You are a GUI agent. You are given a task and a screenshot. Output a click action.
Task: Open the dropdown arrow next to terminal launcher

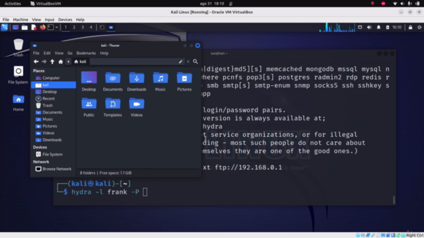(56, 27)
